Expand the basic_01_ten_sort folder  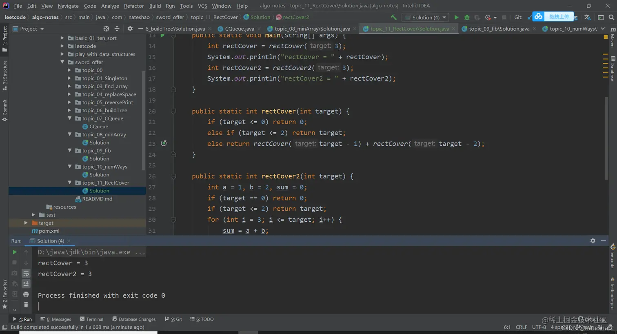(x=62, y=38)
